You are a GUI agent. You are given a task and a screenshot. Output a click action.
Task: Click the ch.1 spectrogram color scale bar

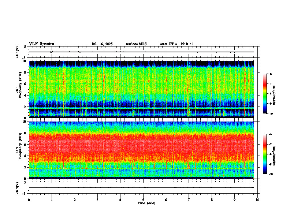pos(265,94)
